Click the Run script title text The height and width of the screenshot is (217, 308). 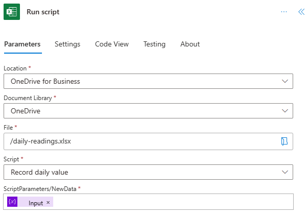[43, 12]
